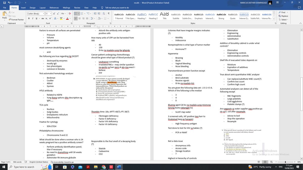Open Ribbon Display Options
Image resolution: width=303 pixels, height=170 pixels.
coord(277,3)
